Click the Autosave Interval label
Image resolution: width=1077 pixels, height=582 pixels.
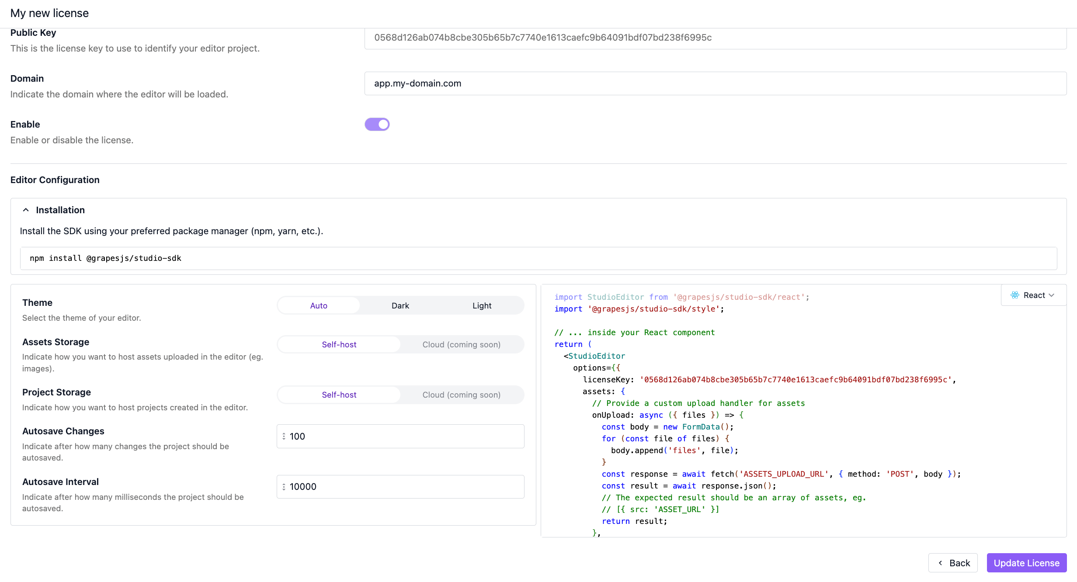point(61,482)
